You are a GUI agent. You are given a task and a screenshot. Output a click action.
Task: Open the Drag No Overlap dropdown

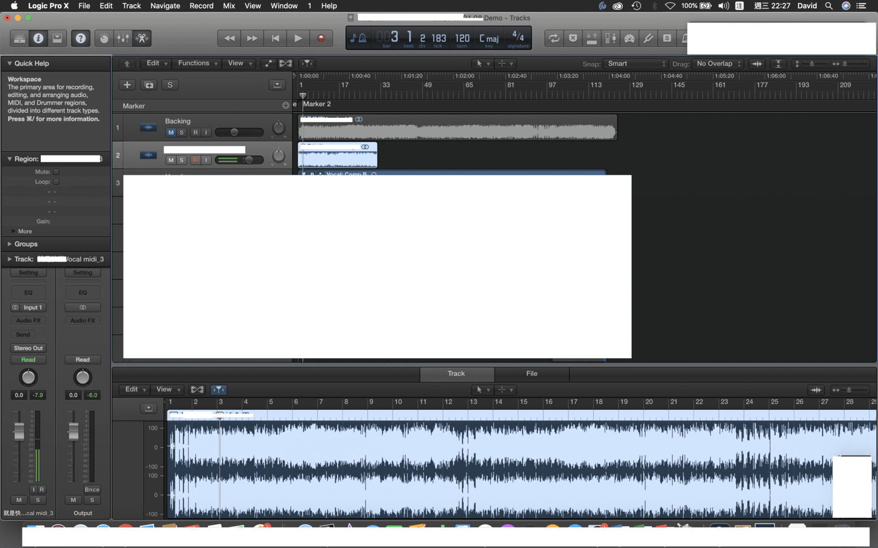(x=718, y=64)
